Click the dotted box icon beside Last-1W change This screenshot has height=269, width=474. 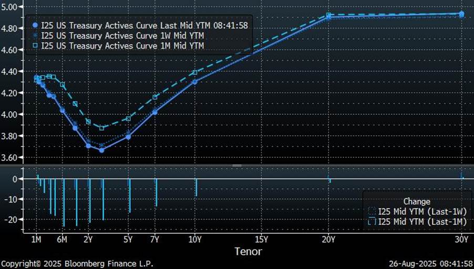(x=372, y=211)
